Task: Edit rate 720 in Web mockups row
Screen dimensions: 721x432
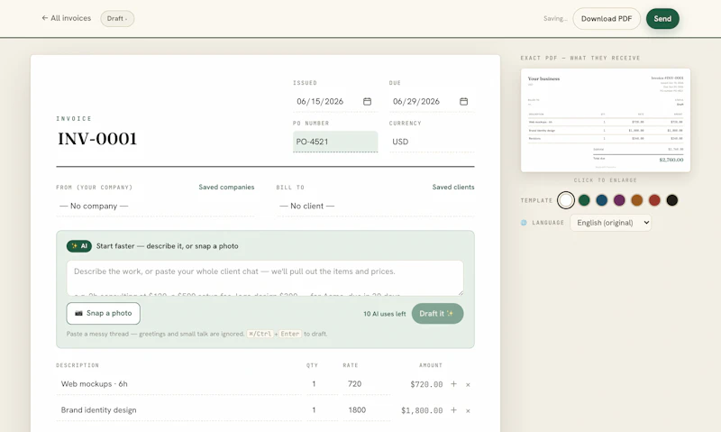Action: (x=366, y=383)
